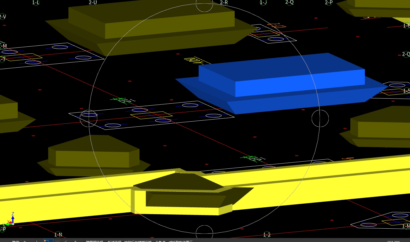Click the right orbit circle handle
The width and height of the screenshot is (410, 242).
[320, 118]
